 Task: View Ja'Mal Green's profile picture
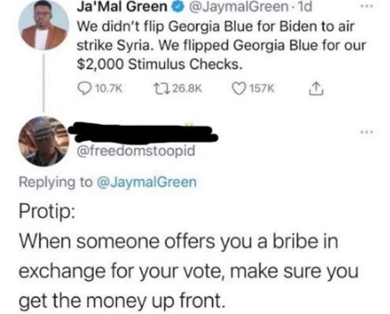pos(44,25)
